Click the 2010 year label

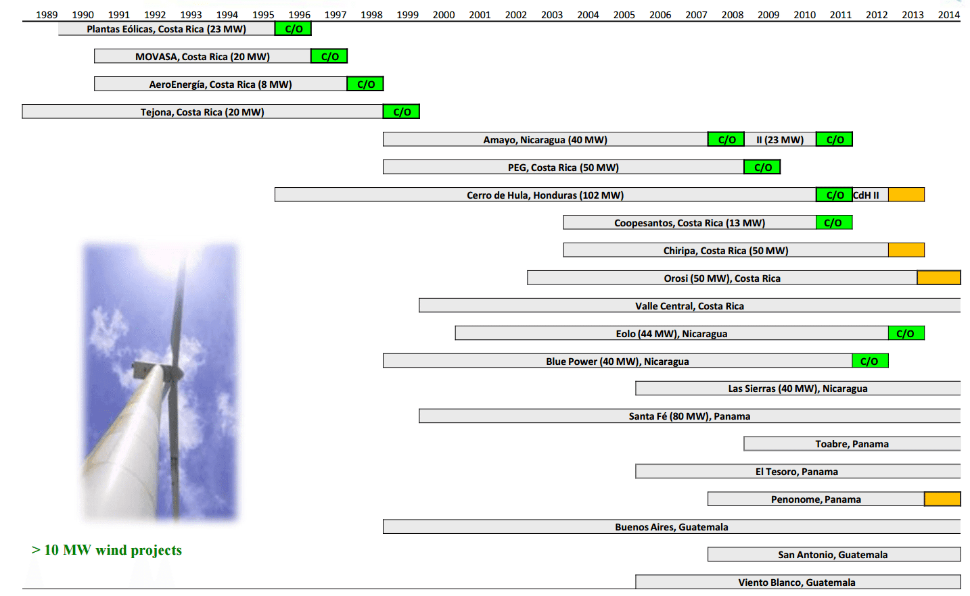tap(805, 15)
